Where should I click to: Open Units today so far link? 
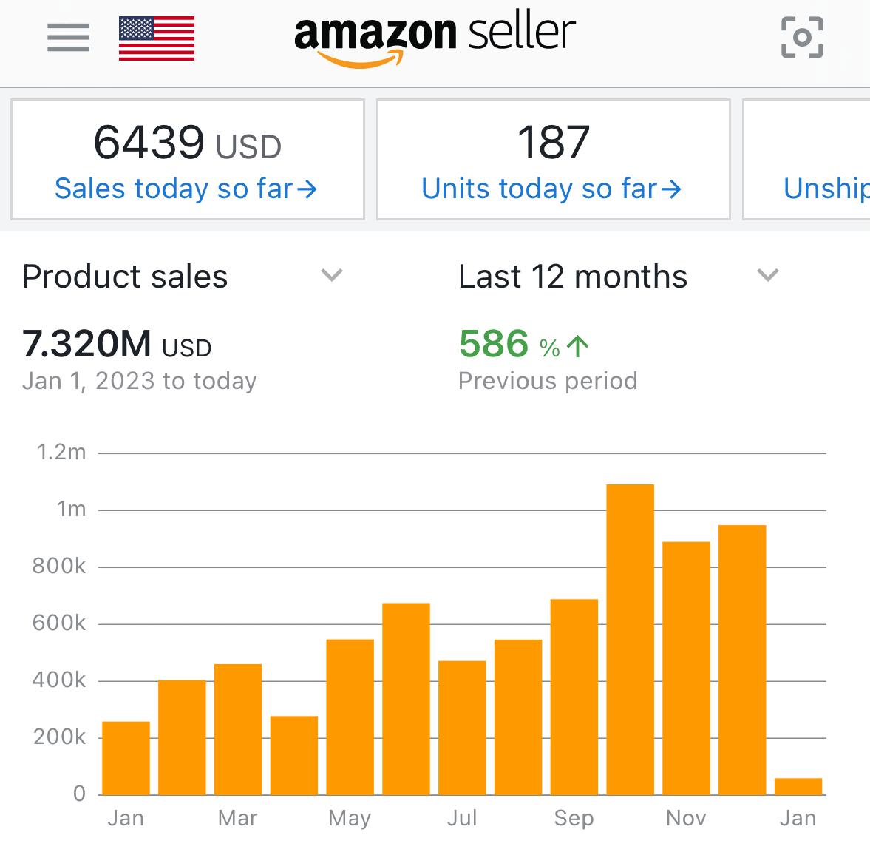point(551,189)
